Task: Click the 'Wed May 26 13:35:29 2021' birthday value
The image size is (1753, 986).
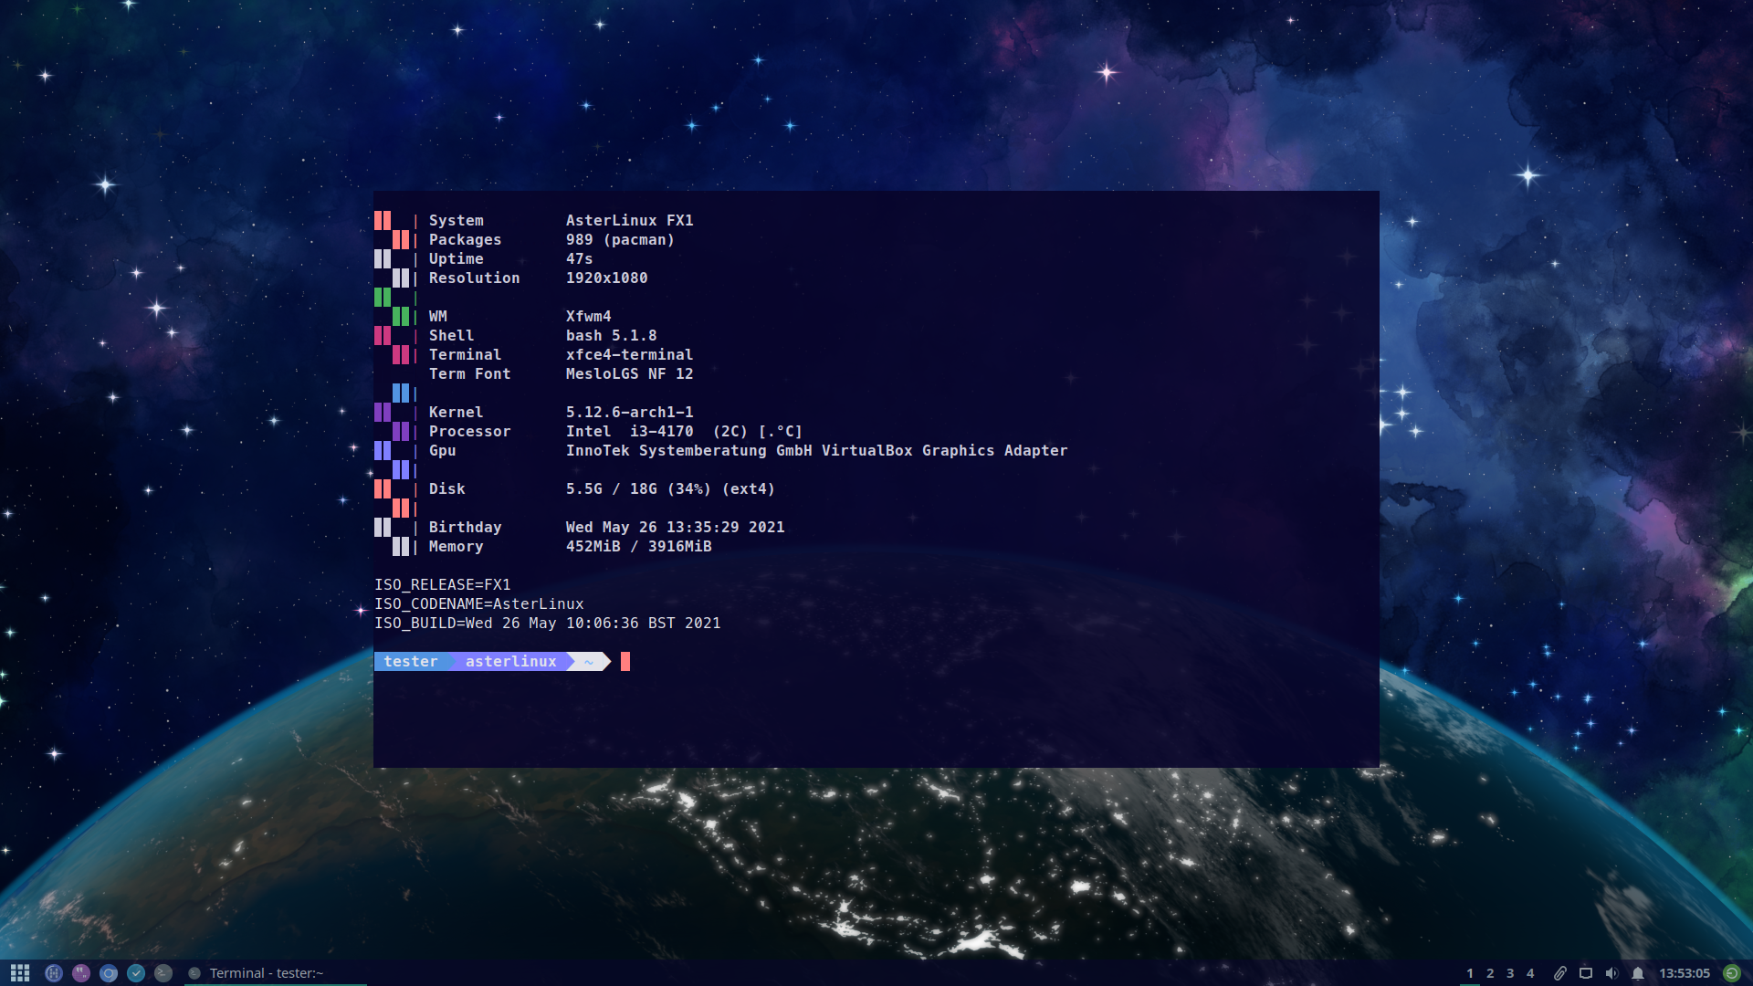Action: click(x=676, y=527)
